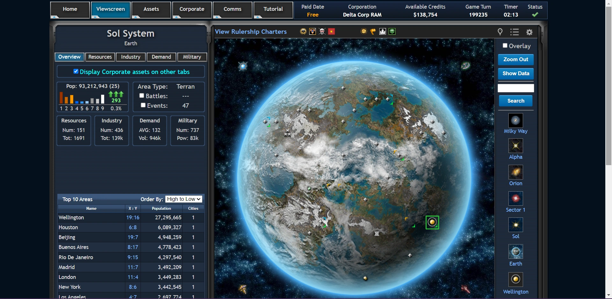Open the Tutorial menu
612x299 pixels.
[x=273, y=10]
